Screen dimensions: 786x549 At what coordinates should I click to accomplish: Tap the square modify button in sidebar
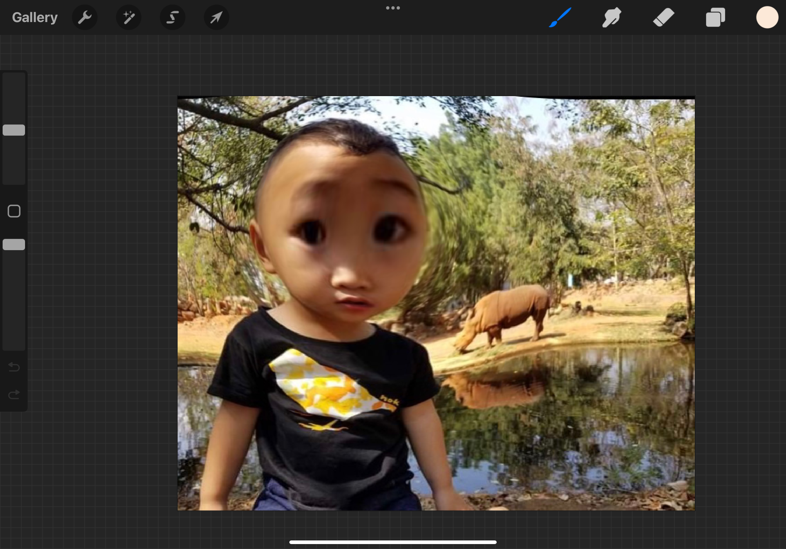[14, 211]
